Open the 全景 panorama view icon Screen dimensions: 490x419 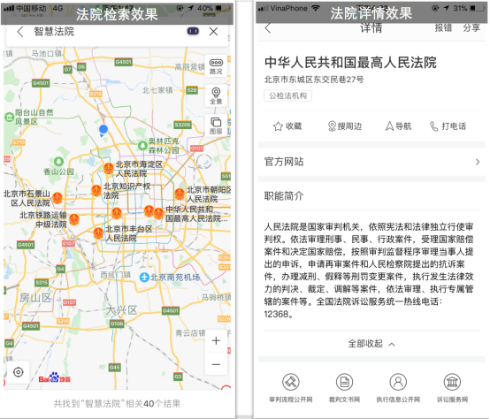tap(216, 95)
